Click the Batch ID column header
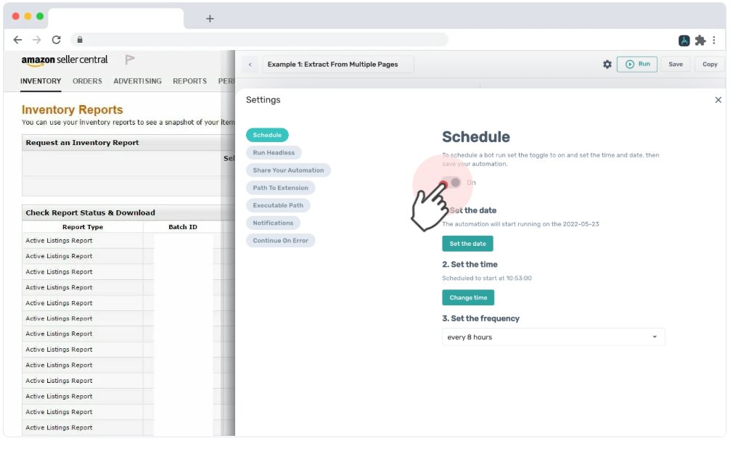This screenshot has width=741, height=475. point(183,227)
